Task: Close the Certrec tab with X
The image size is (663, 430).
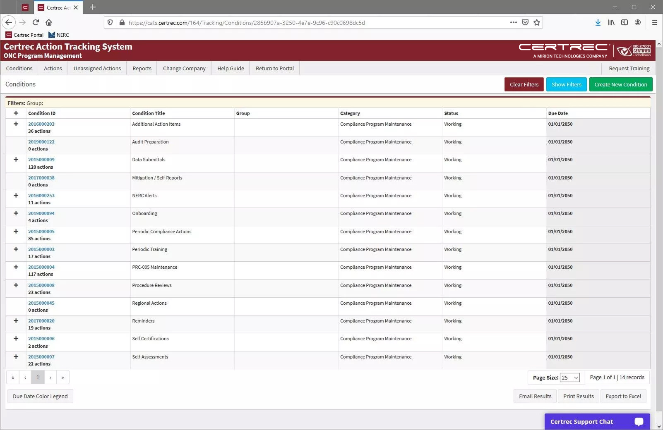Action: (x=76, y=7)
